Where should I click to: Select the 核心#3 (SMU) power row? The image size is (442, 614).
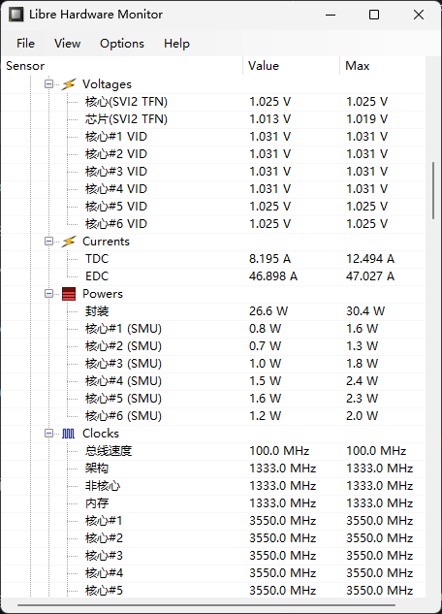point(213,364)
